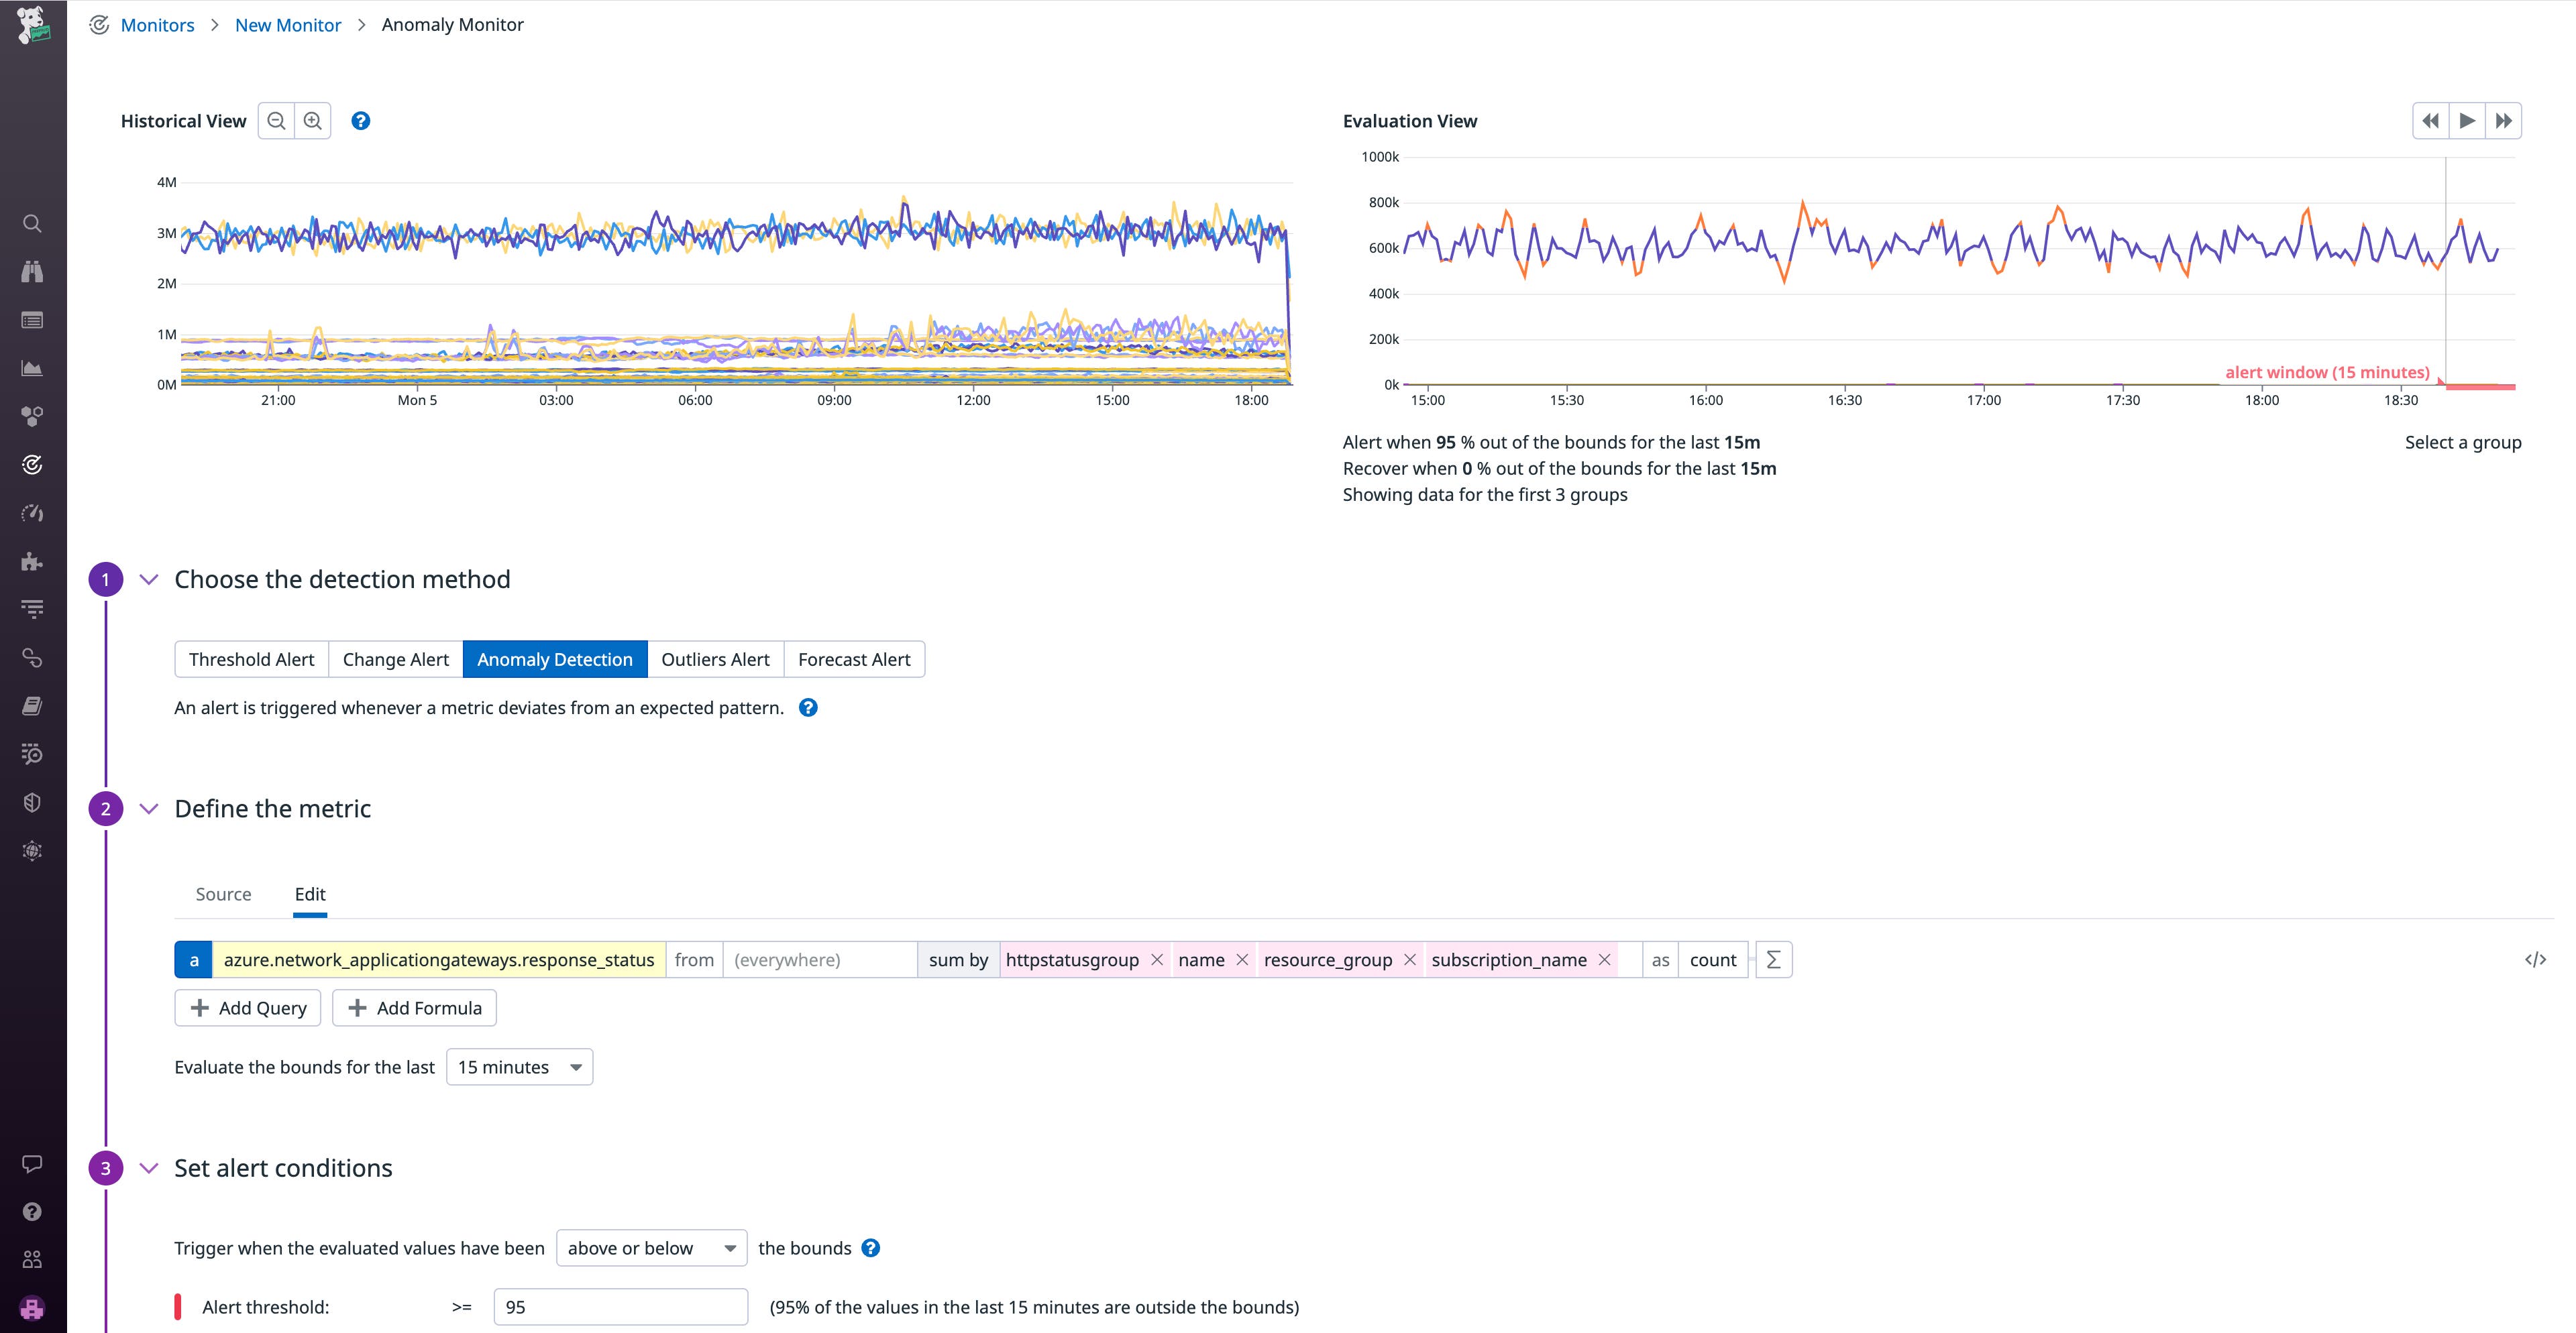Open Watchdog from the left sidebar
The height and width of the screenshot is (1333, 2576).
tap(32, 271)
